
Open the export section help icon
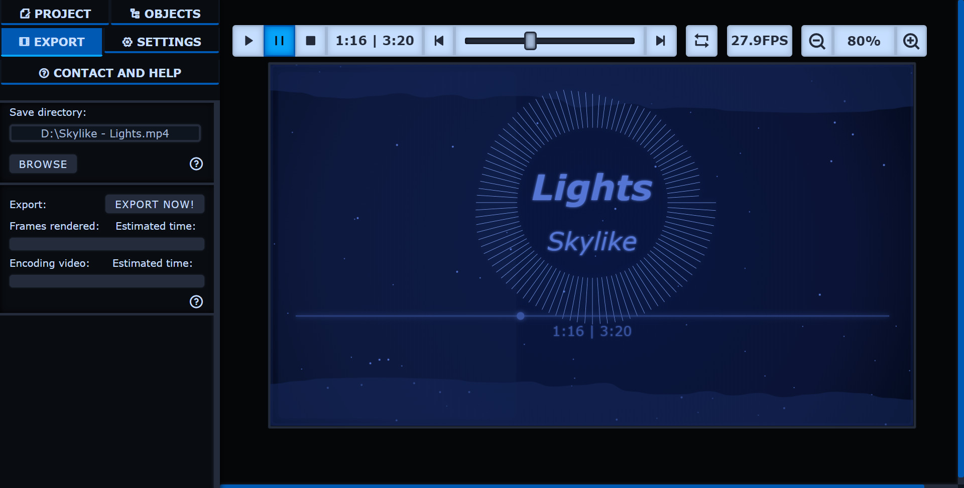(196, 301)
